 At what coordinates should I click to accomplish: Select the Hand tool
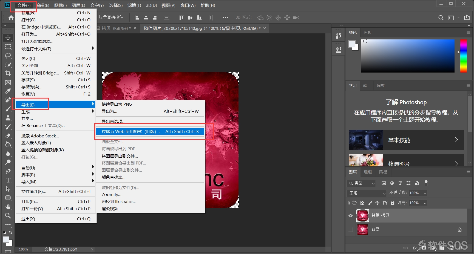coord(8,207)
